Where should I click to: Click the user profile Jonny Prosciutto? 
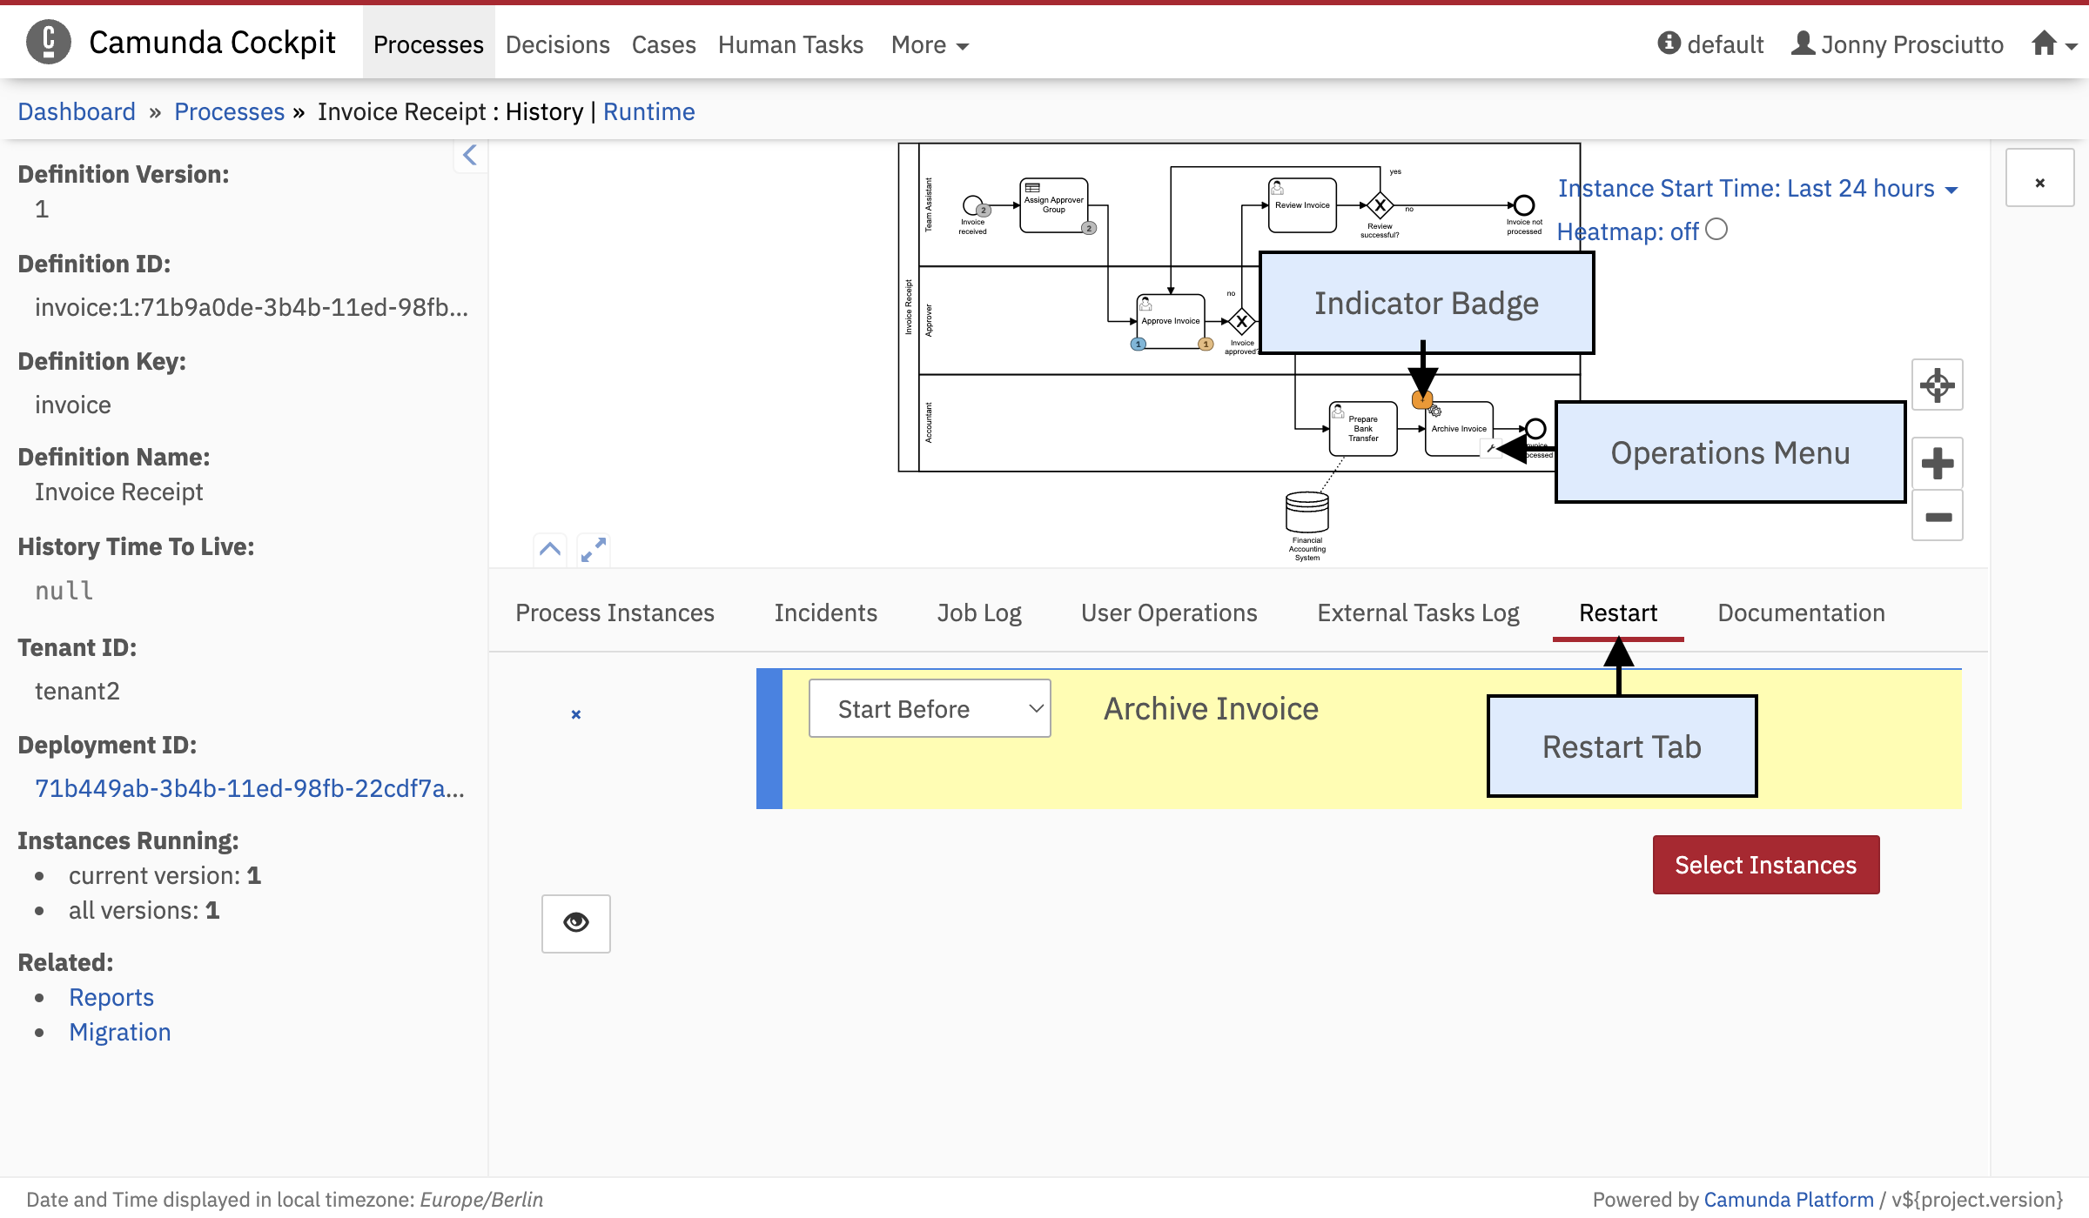1898,43
